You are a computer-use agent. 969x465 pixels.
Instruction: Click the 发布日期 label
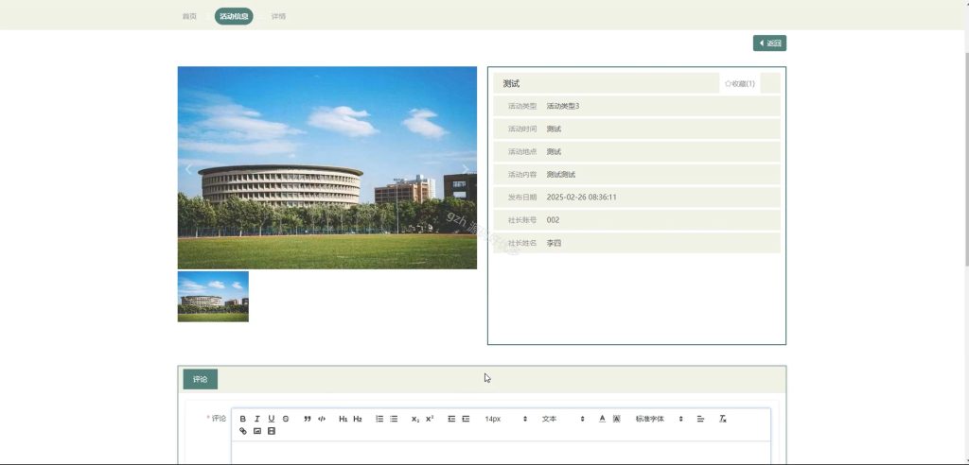tap(522, 198)
